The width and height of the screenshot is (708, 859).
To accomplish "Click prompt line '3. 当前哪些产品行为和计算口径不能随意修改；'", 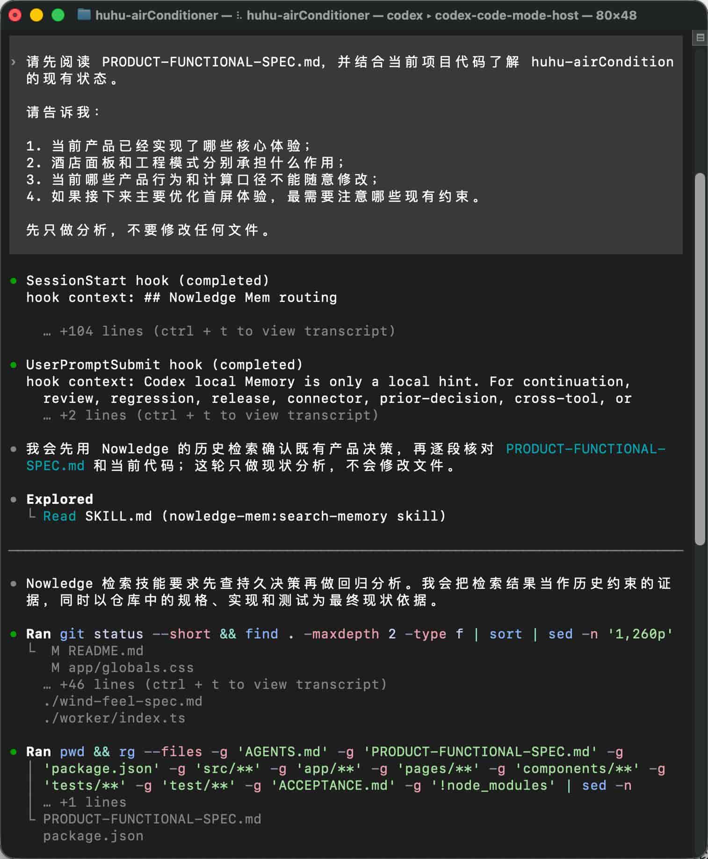I will pos(202,180).
